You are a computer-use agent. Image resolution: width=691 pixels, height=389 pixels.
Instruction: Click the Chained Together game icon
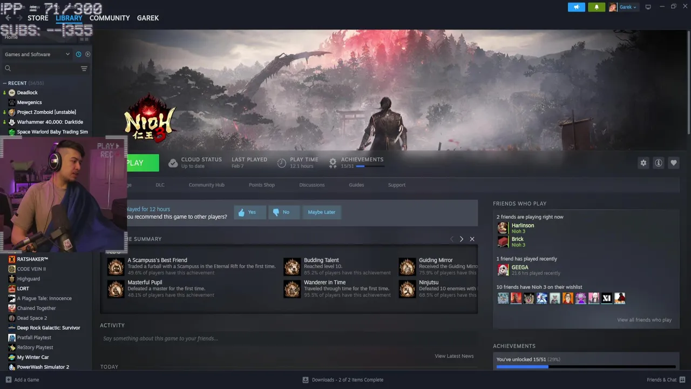[x=12, y=308]
